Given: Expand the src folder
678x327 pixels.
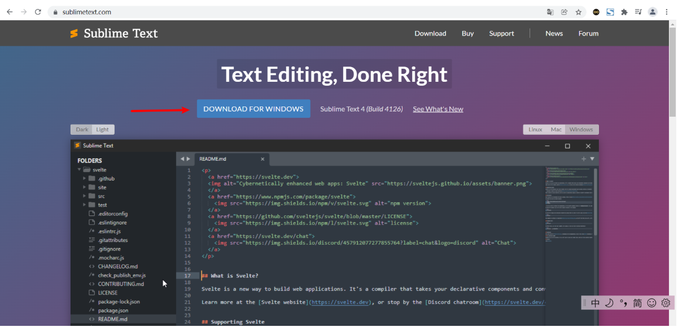Looking at the screenshot, I should (85, 196).
